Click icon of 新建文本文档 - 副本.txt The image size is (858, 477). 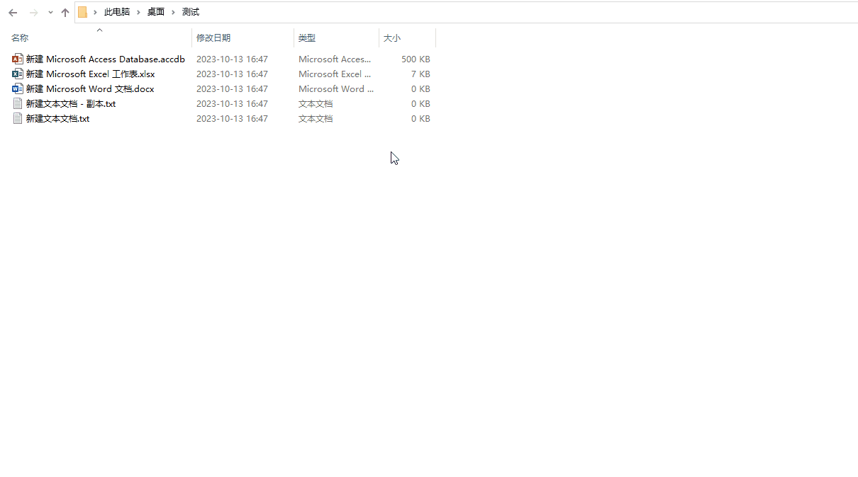[18, 103]
